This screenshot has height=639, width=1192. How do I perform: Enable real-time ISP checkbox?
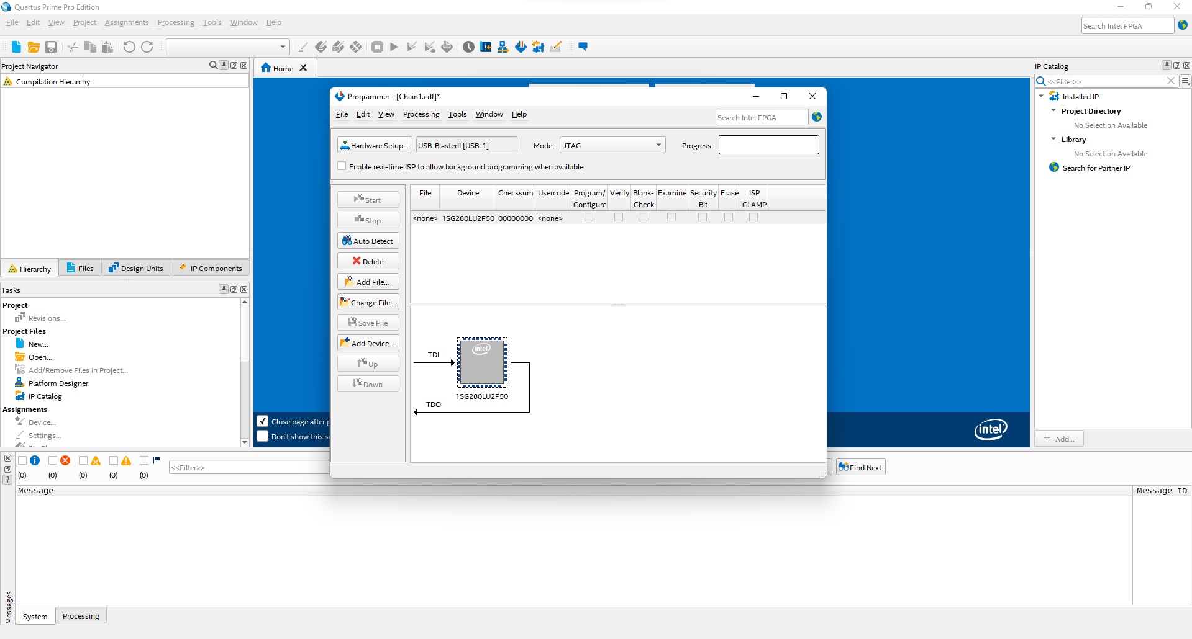[x=342, y=166]
